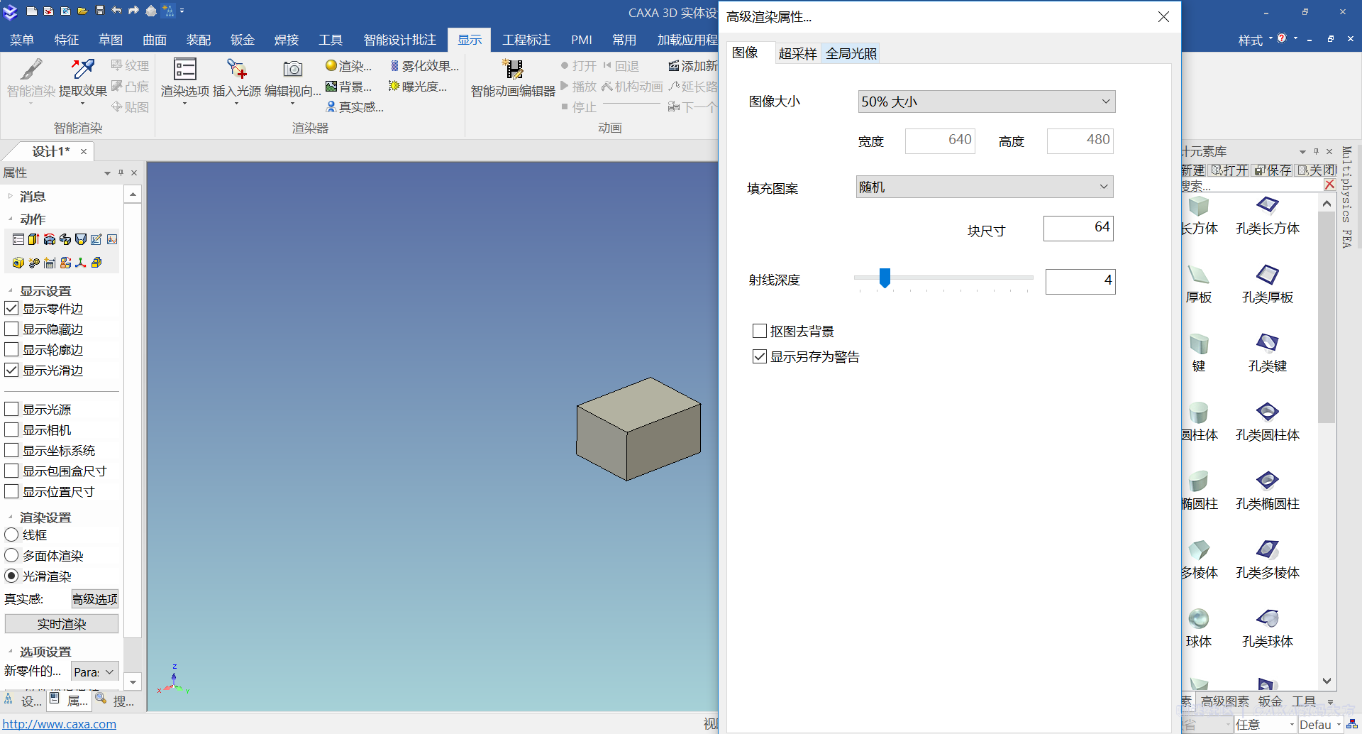Click the 提取效果 eyedropper icon
The width and height of the screenshot is (1362, 734).
click(83, 69)
